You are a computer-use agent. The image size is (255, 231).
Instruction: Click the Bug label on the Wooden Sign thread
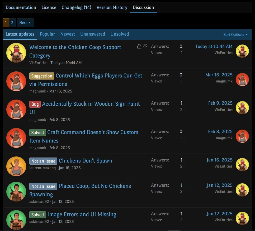(x=35, y=104)
